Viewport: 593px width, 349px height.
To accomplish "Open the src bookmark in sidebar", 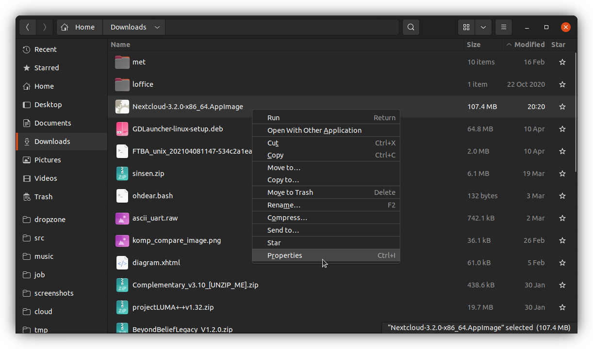I will 62,238.
